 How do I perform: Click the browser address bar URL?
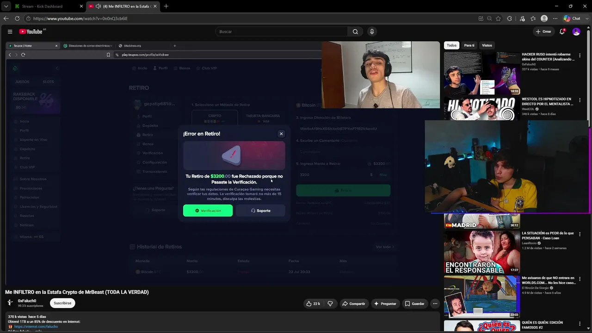pyautogui.click(x=80, y=18)
